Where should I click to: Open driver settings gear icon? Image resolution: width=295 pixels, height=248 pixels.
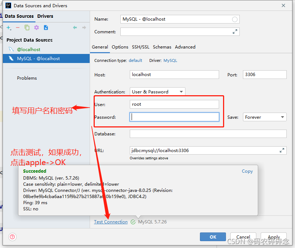36,28
